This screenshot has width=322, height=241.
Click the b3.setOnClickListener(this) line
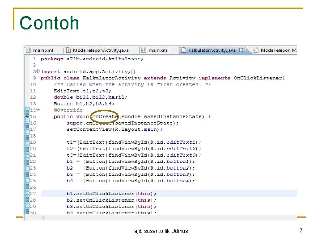point(111,206)
